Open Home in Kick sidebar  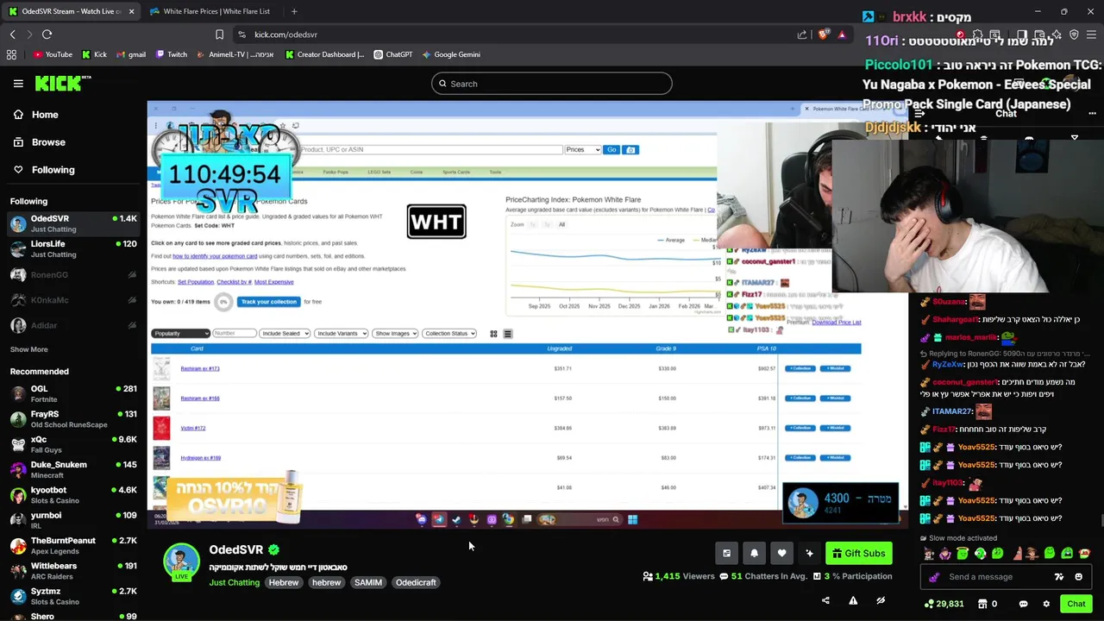38,115
